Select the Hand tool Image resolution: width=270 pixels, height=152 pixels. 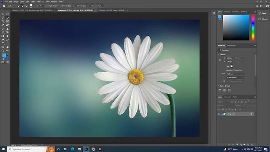(8, 47)
